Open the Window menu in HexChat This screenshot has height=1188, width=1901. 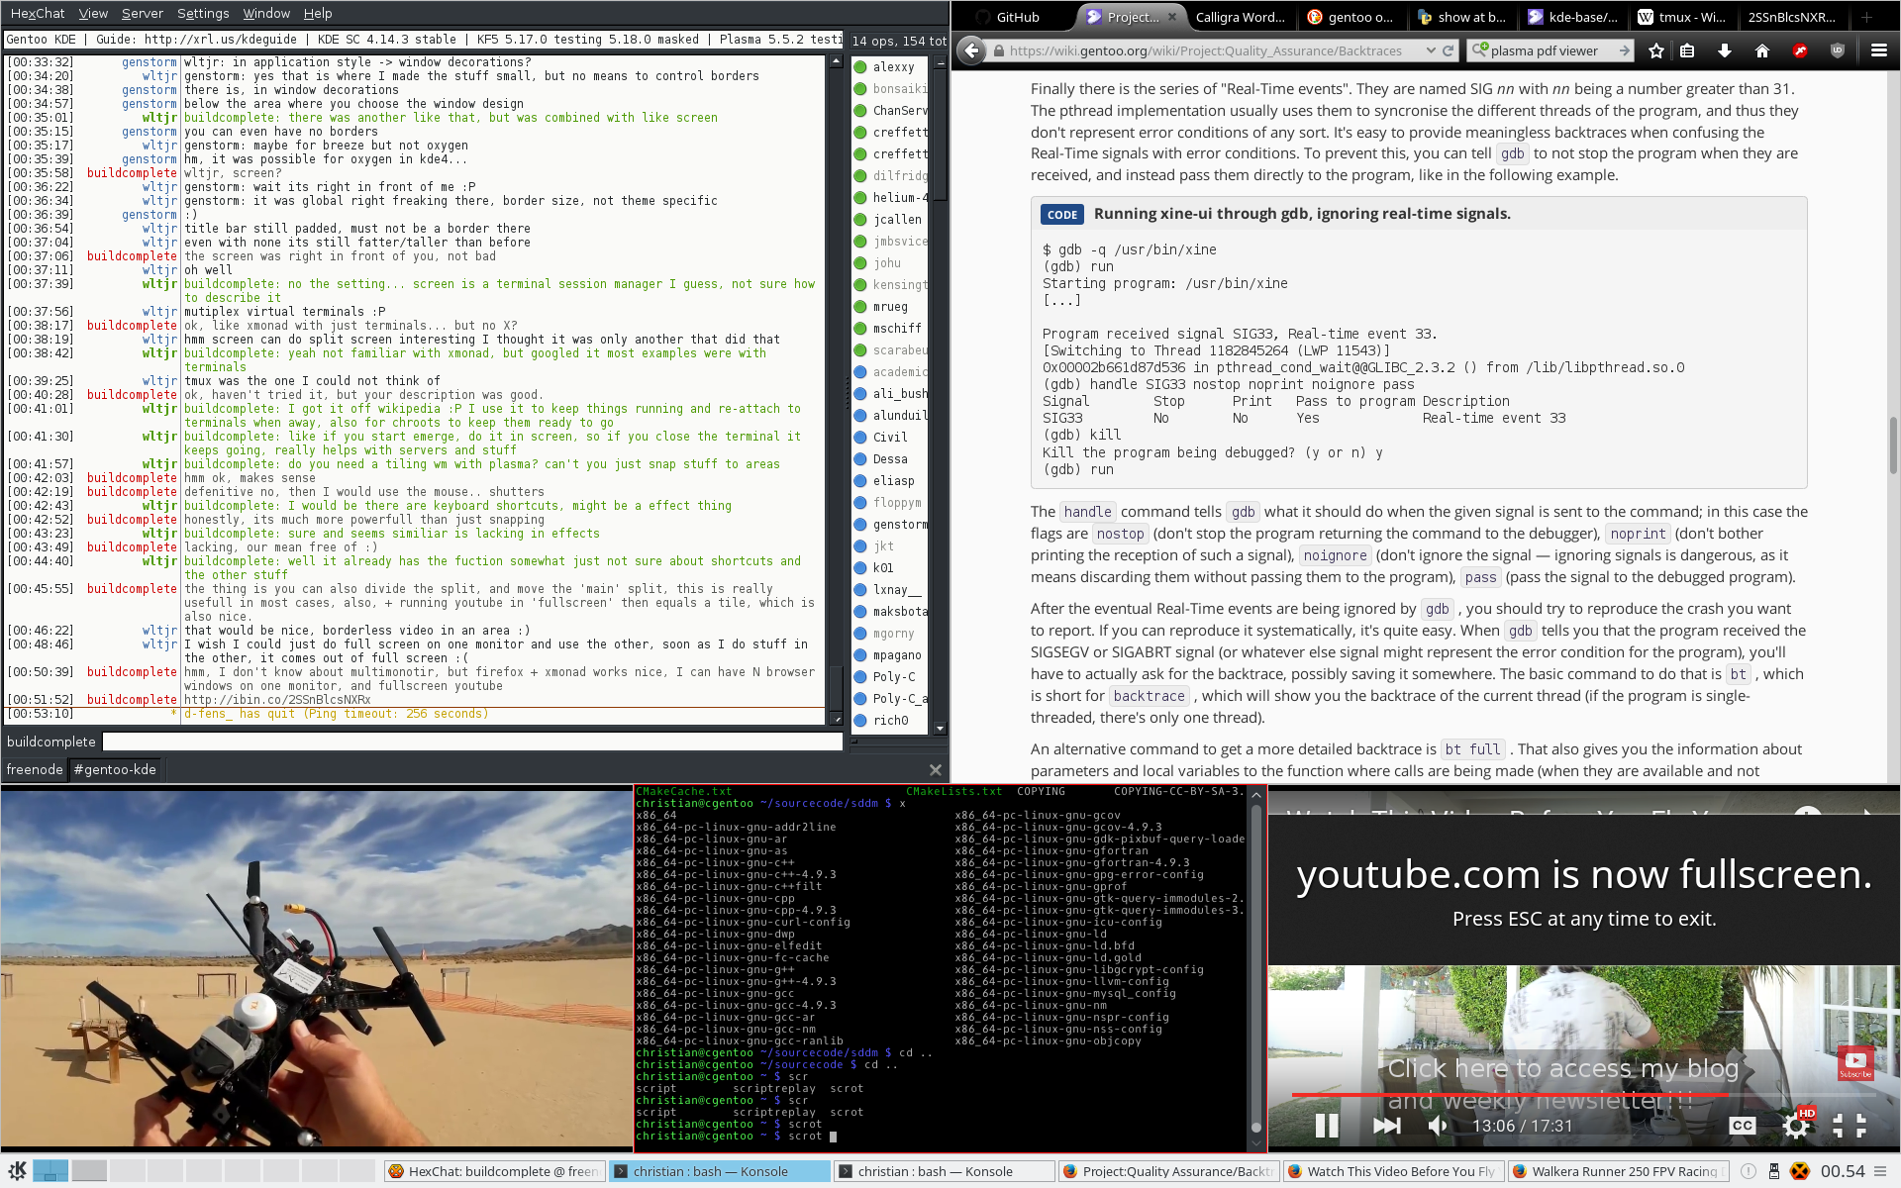[x=266, y=13]
